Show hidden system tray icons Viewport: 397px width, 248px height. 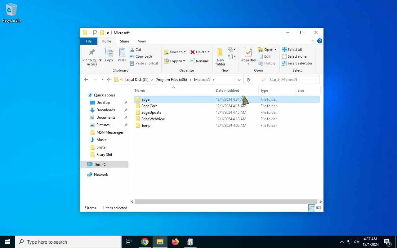(x=342, y=242)
